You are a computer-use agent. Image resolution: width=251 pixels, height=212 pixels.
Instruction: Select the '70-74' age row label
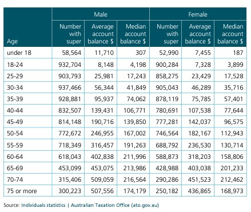[15, 179]
